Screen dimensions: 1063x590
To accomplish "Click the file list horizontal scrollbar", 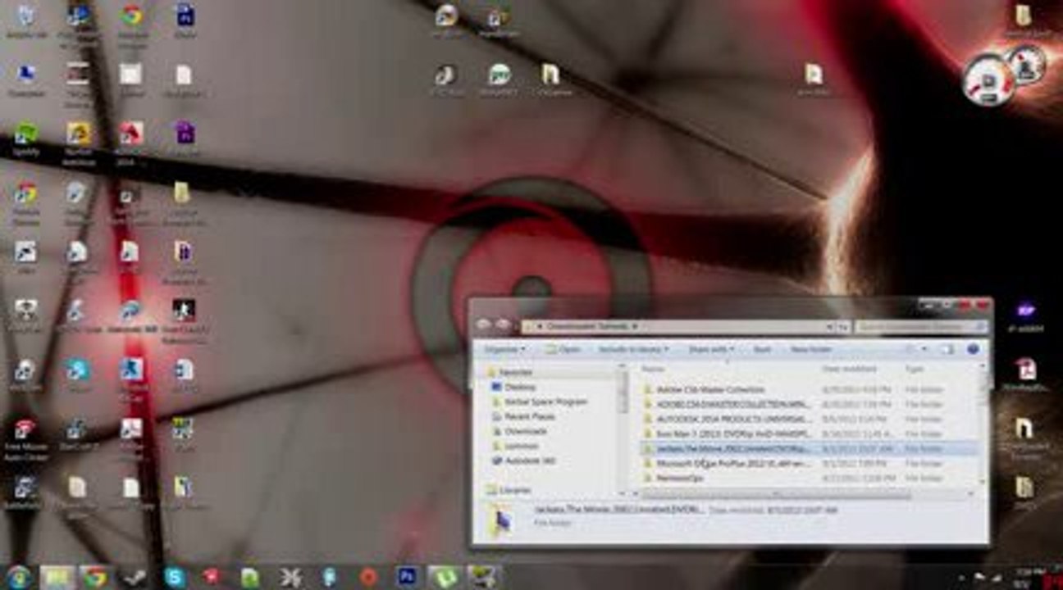I will (775, 495).
